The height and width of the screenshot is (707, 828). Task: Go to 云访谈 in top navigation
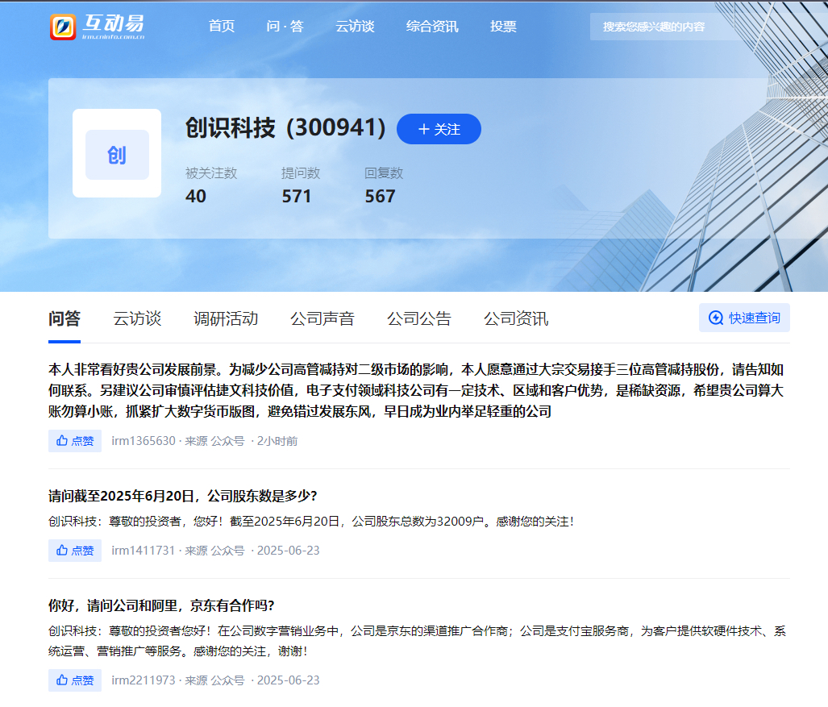click(355, 27)
